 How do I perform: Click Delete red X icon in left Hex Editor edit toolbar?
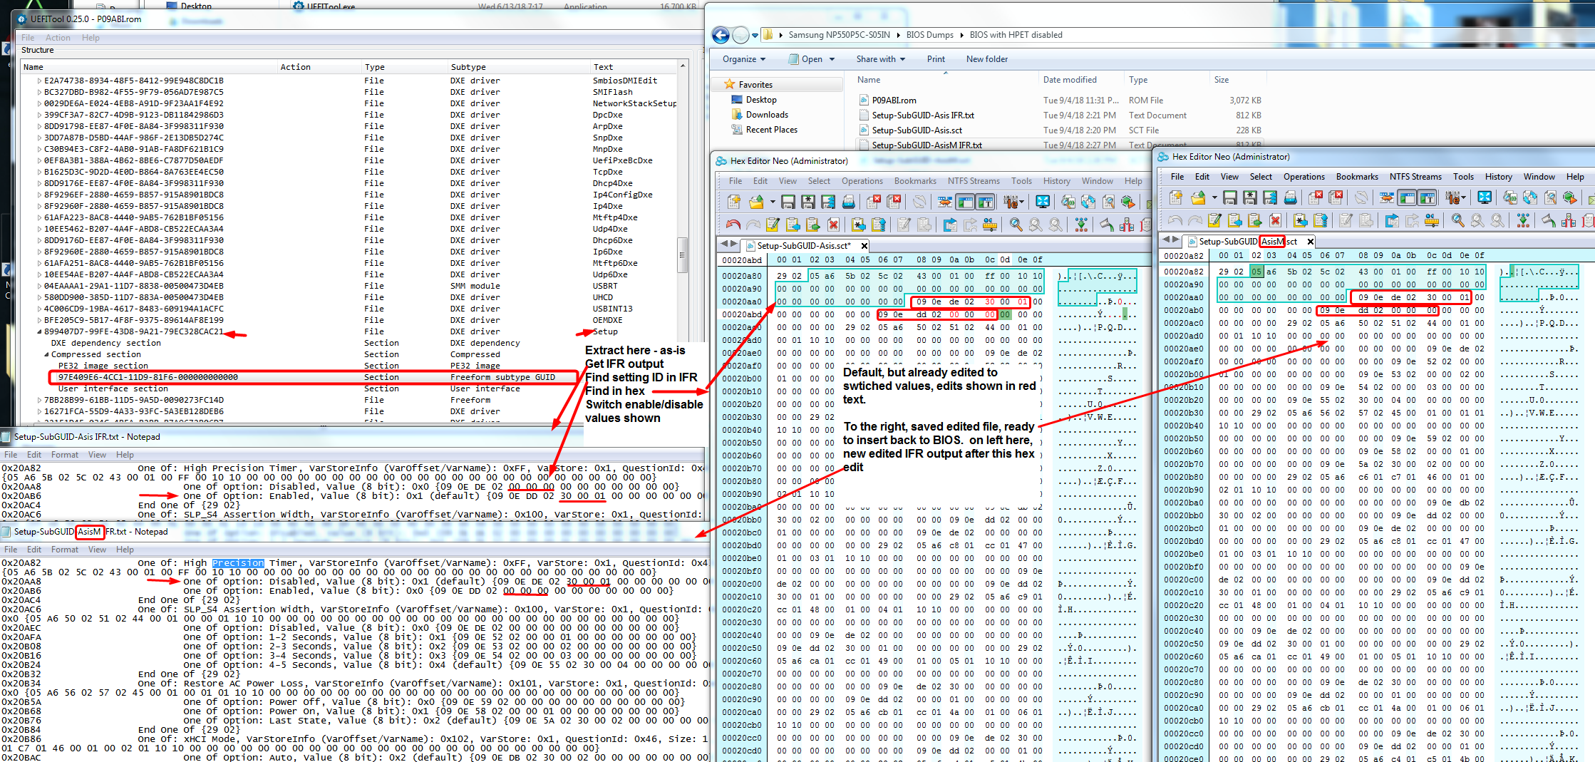pos(833,225)
